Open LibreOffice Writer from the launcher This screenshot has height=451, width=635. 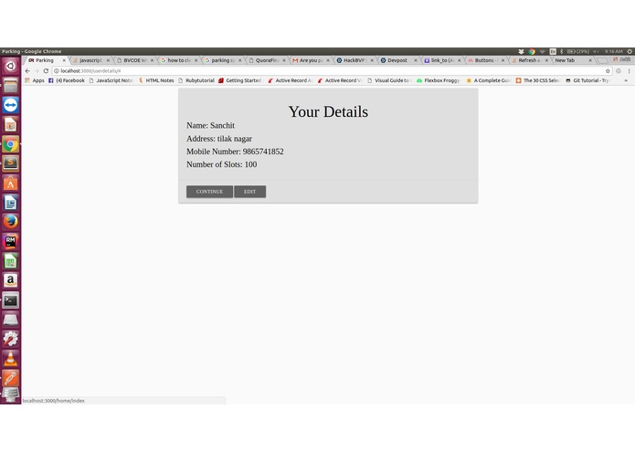(11, 203)
